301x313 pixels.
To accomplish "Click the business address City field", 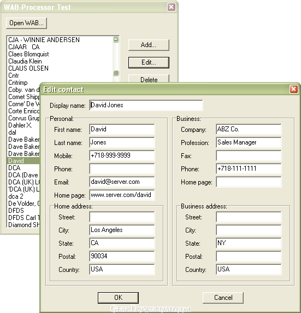I will pyautogui.click(x=249, y=230).
